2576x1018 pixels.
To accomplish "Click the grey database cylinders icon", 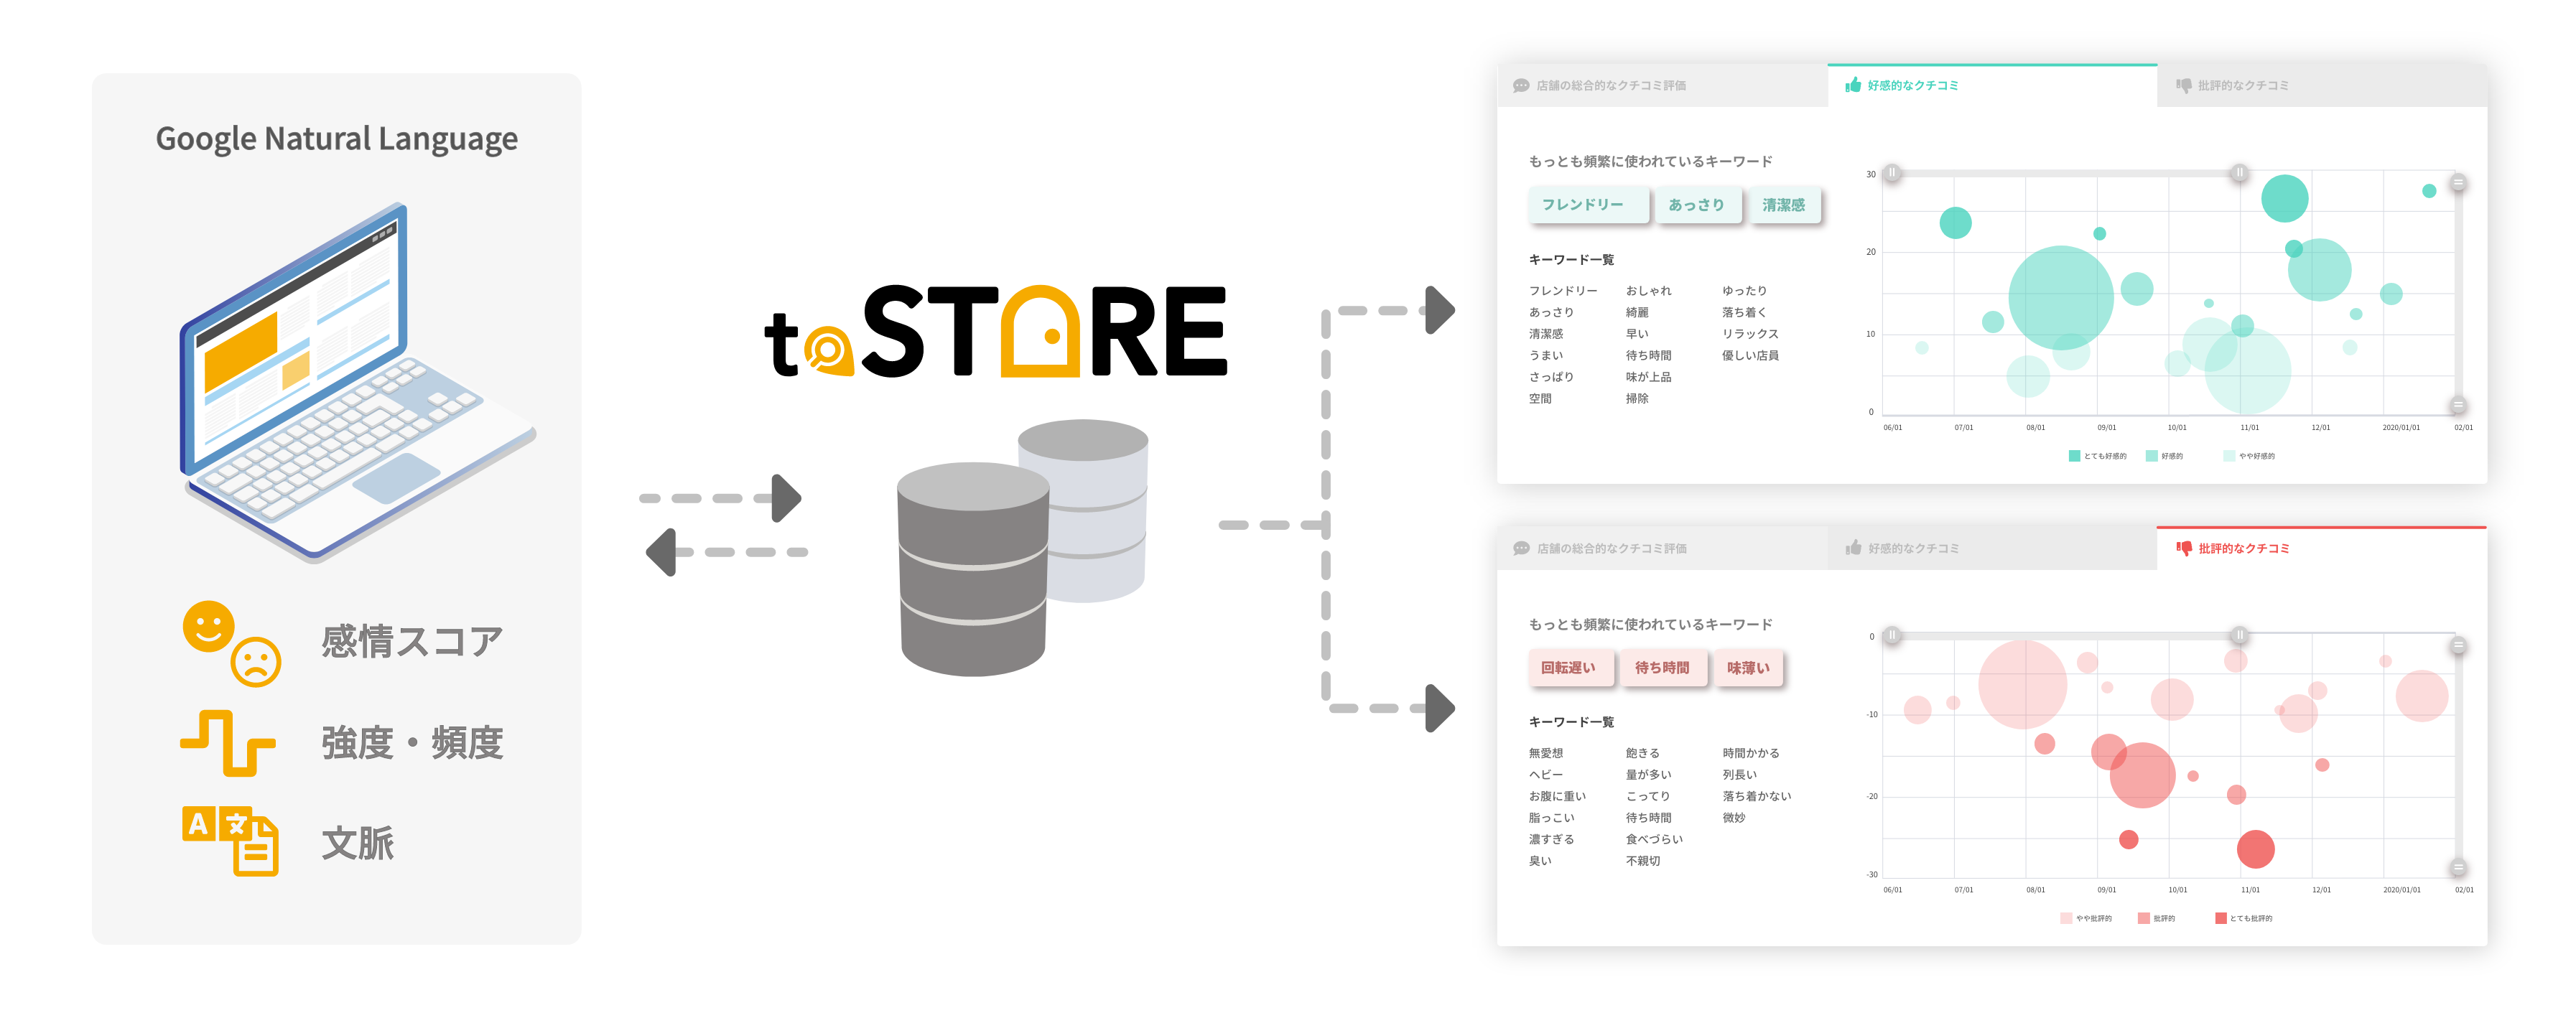I will (x=1022, y=547).
